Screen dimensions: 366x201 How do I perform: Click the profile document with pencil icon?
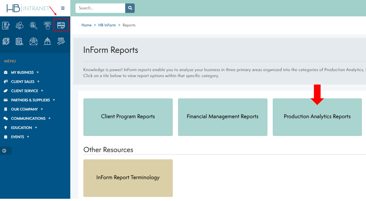coord(6,25)
